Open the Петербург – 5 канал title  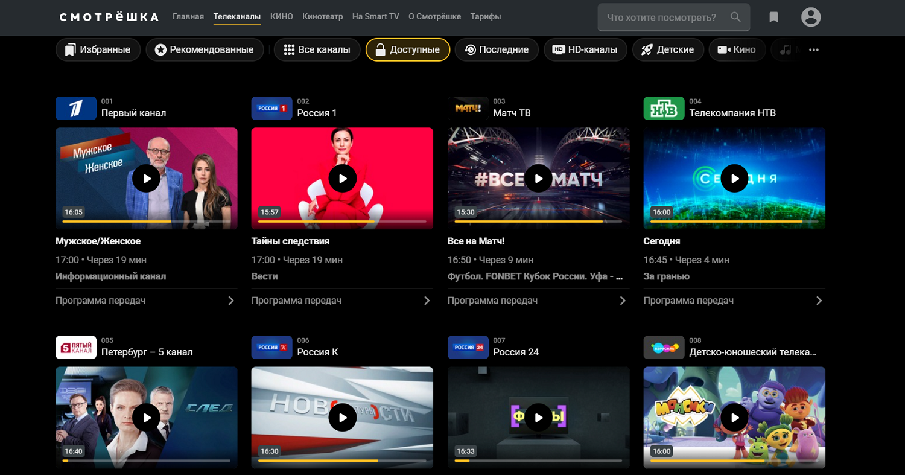point(147,352)
